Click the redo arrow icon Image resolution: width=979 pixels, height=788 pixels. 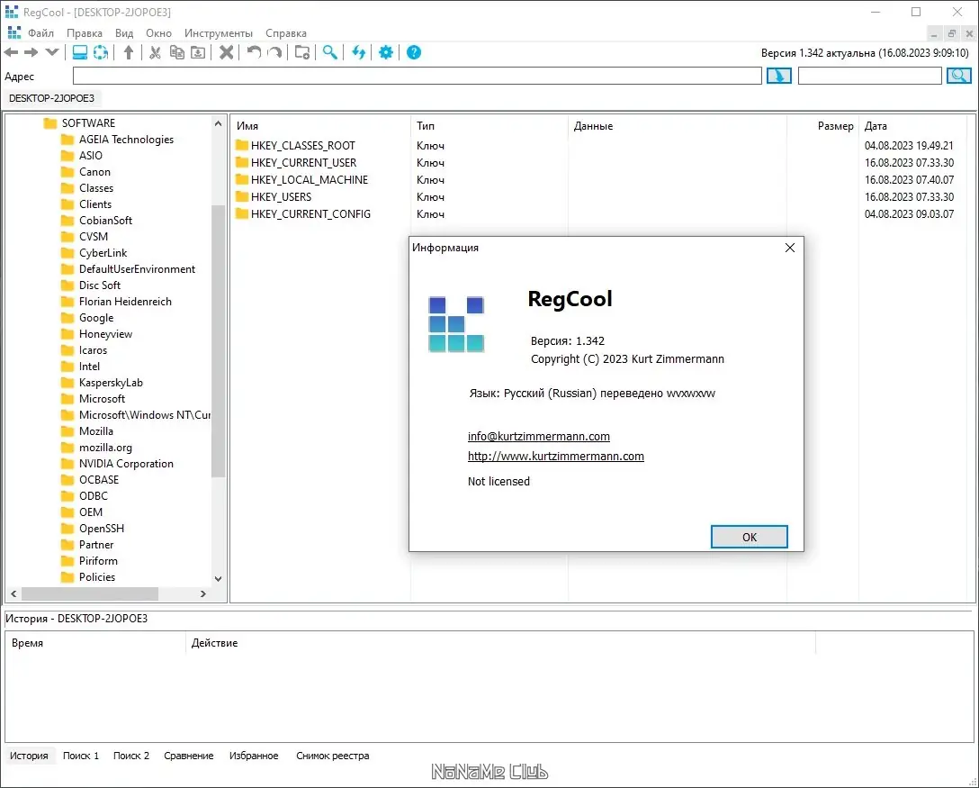click(x=274, y=52)
